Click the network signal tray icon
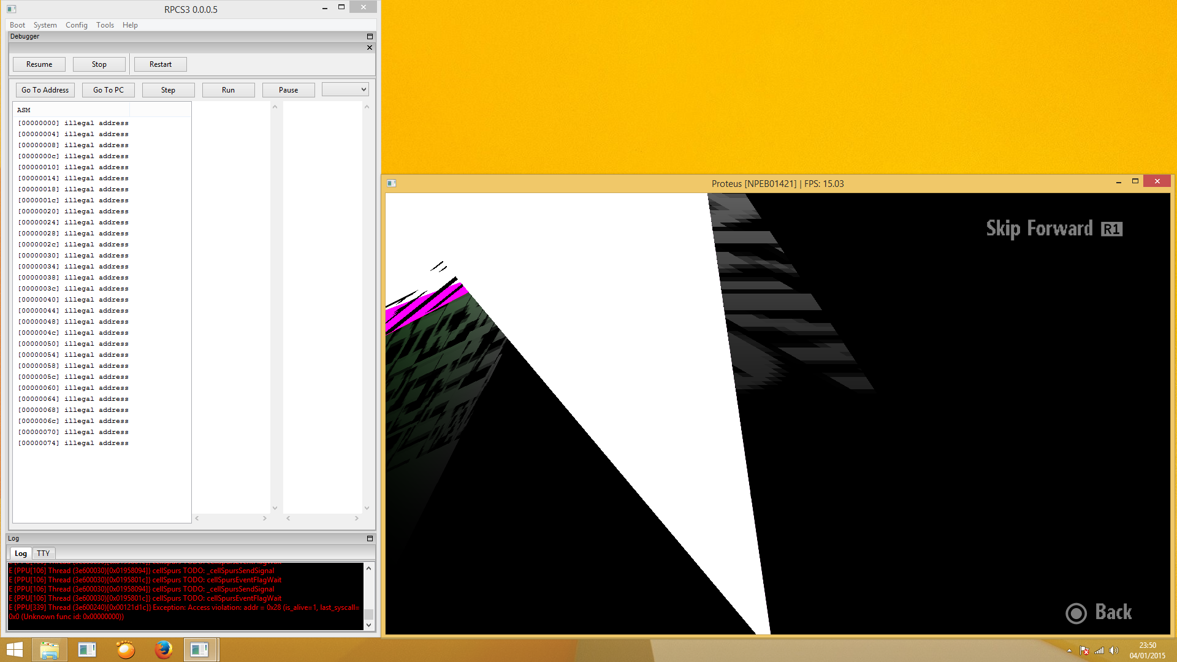1177x662 pixels. [x=1099, y=651]
